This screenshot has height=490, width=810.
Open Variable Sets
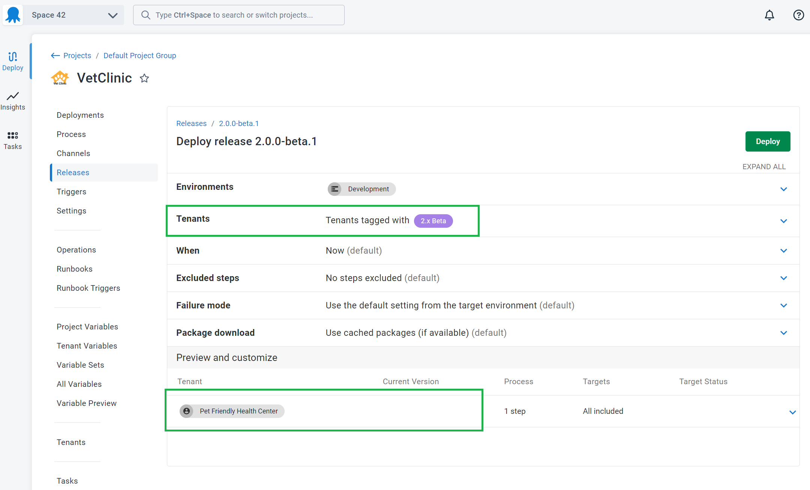(x=80, y=365)
